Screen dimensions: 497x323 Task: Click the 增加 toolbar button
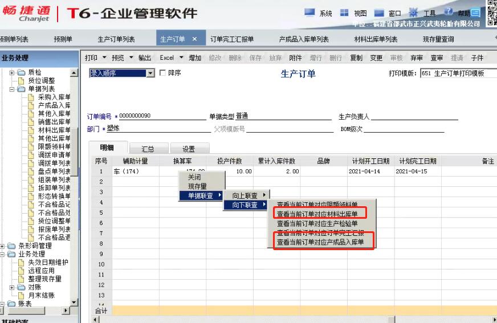195,58
